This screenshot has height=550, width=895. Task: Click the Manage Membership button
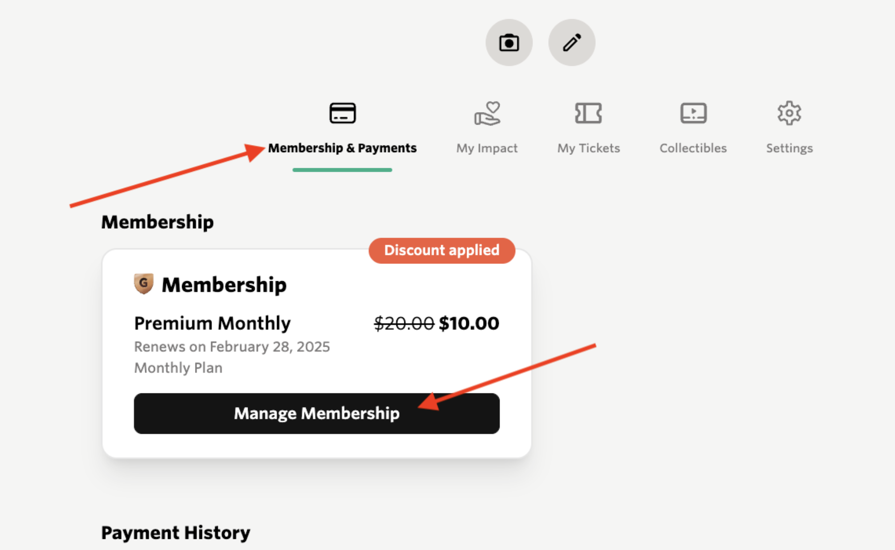(x=317, y=413)
